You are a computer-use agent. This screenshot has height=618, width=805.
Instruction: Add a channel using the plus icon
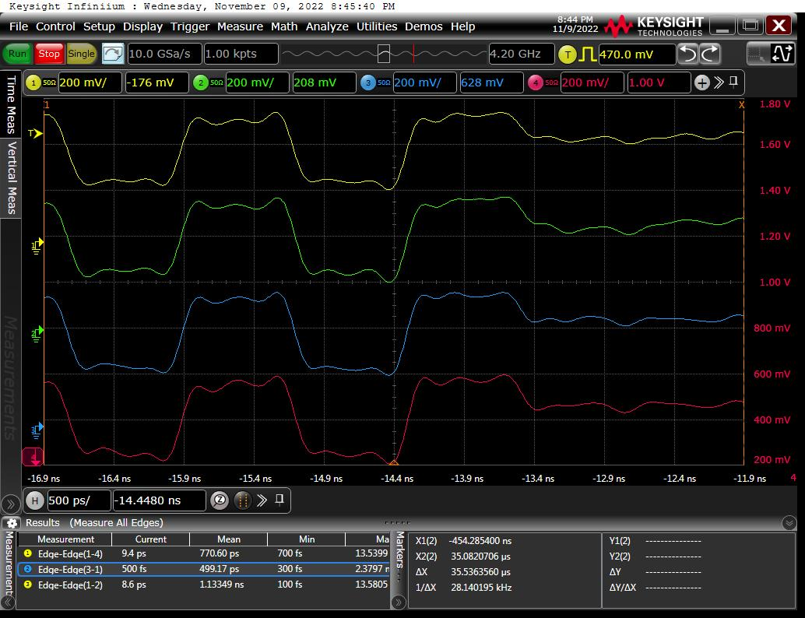click(701, 83)
